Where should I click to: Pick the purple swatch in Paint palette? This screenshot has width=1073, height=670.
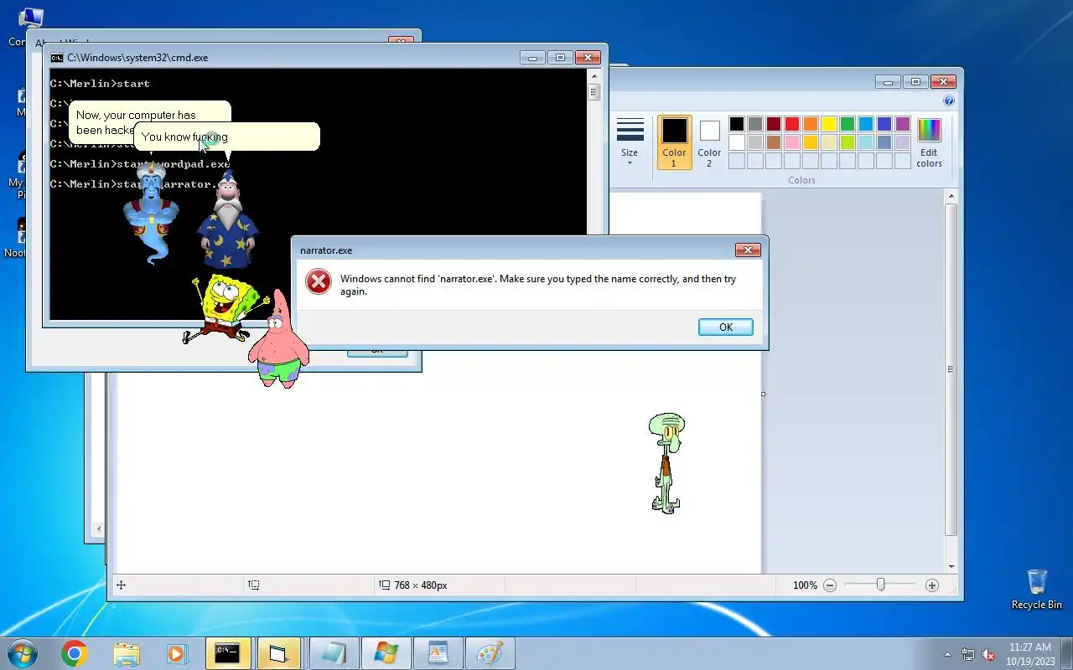[x=903, y=124]
